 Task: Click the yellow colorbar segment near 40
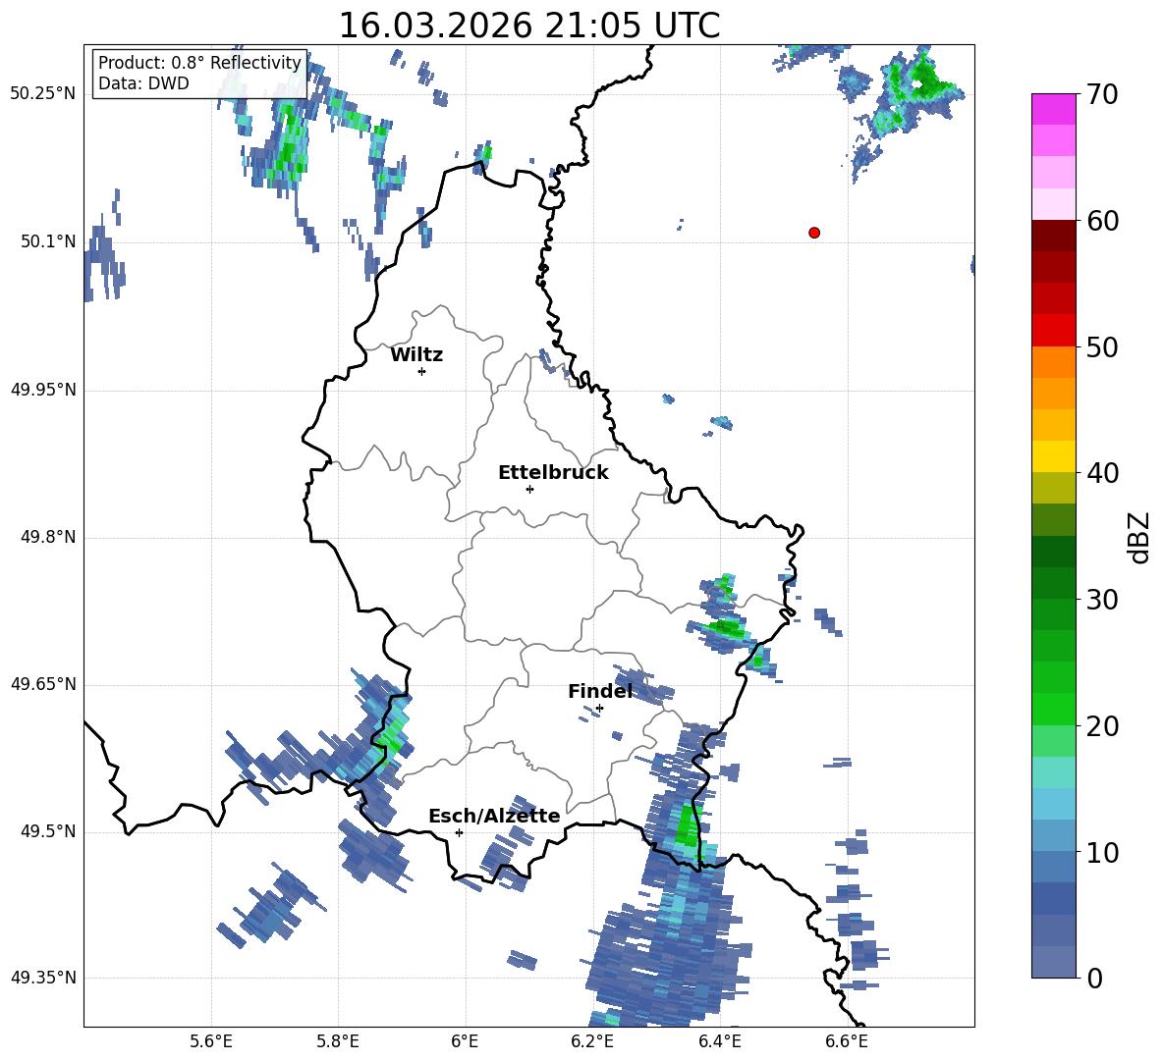coord(1053,456)
